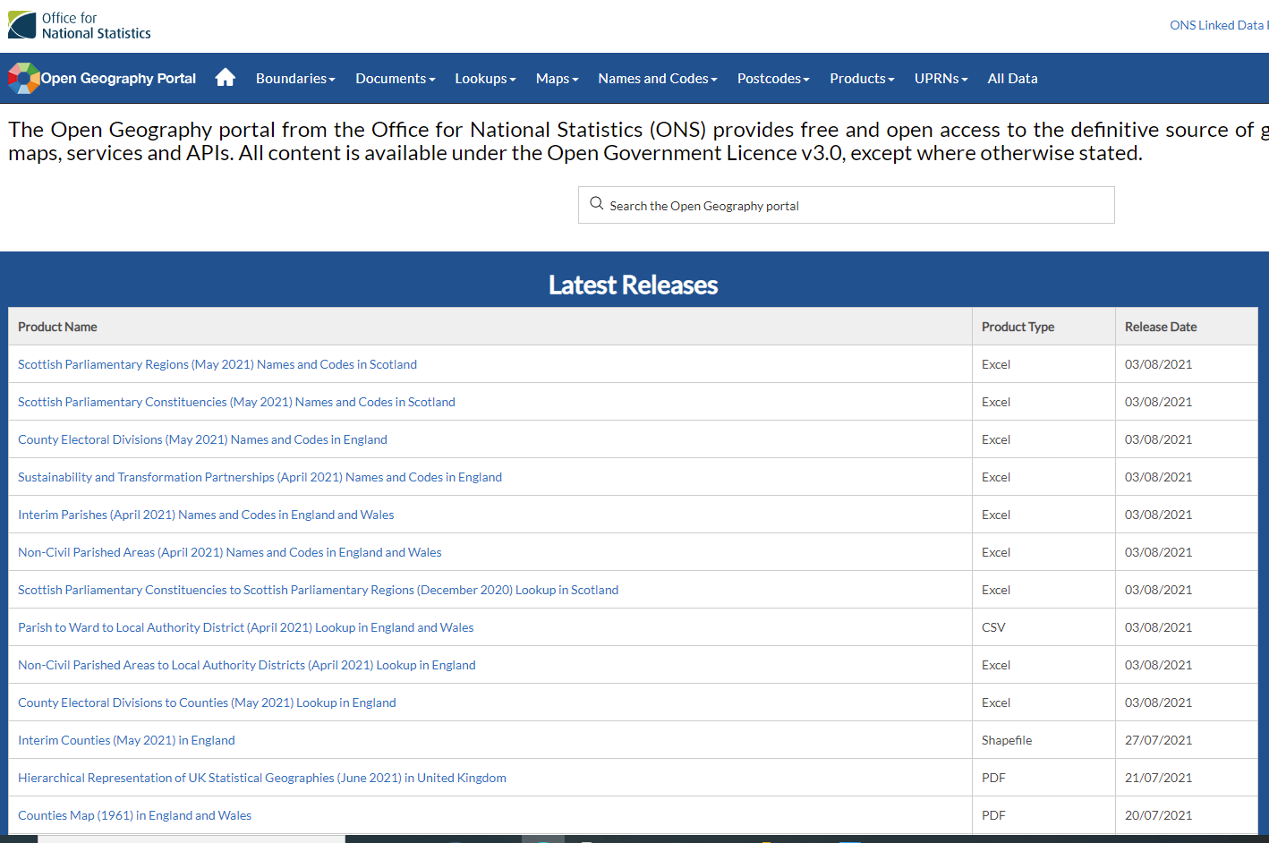Open Sustainability and Transformation Partnerships Names and Codes link

click(x=260, y=477)
